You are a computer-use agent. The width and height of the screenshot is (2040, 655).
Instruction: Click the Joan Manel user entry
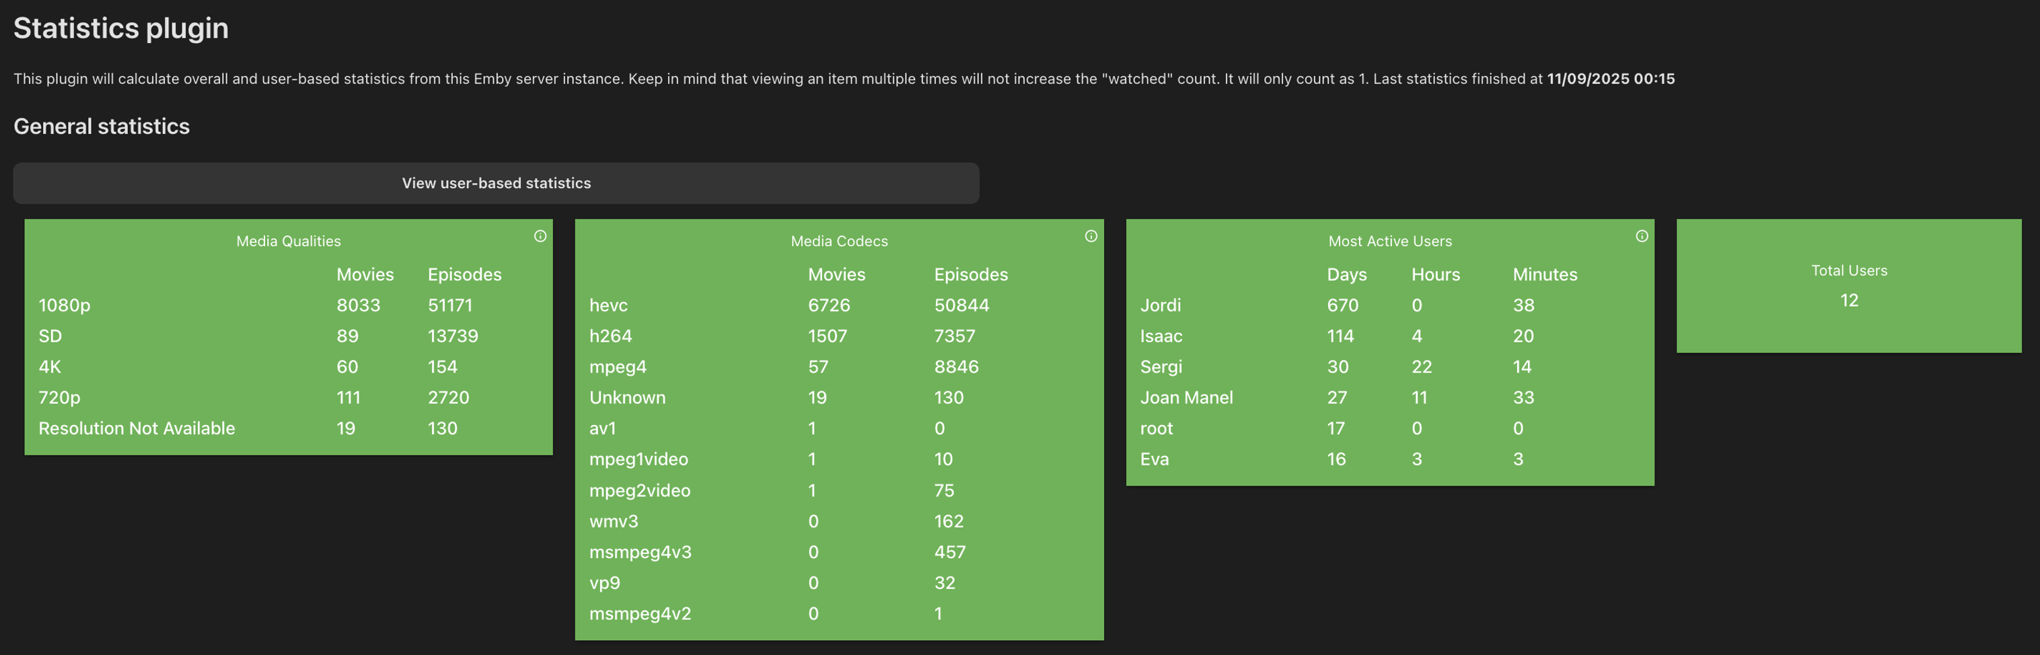click(x=1186, y=398)
